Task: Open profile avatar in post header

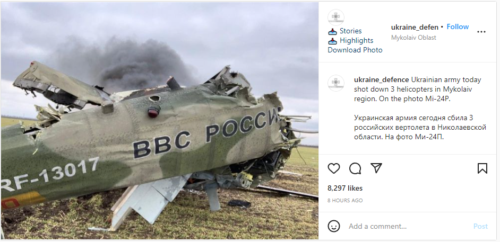Action: [336, 17]
